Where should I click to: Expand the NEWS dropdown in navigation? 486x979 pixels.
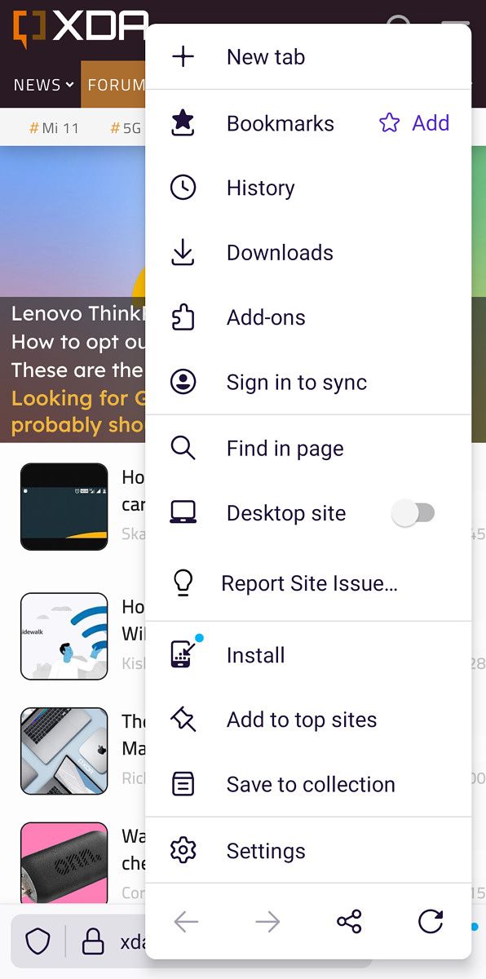coord(43,85)
